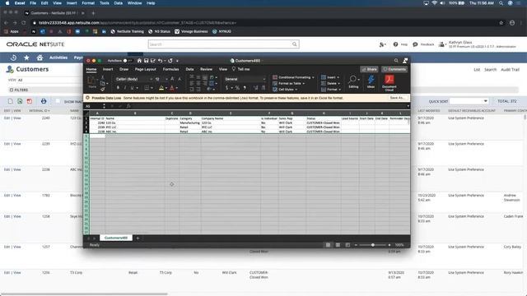Click the Tell me lightbulb field
This screenshot has height=296, width=527.
(x=241, y=69)
